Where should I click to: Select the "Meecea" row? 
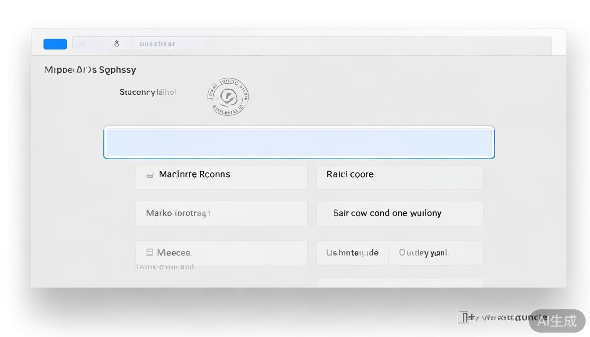[221, 253]
